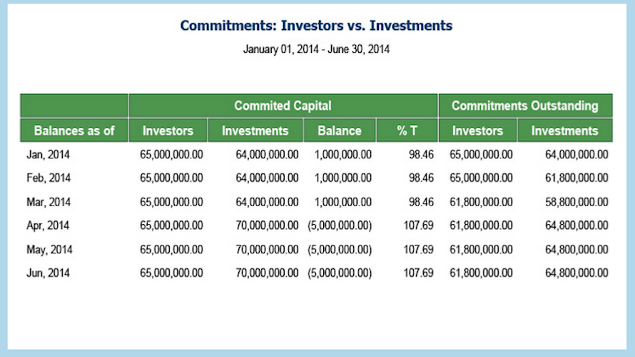The height and width of the screenshot is (357, 635).
Task: Click Jun 2014 percentage value 107.69
Action: click(418, 273)
